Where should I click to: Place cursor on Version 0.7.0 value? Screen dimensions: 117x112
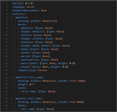[29, 3]
